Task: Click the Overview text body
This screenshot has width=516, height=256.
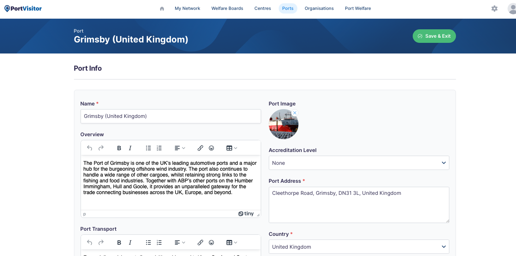Action: 171,178
